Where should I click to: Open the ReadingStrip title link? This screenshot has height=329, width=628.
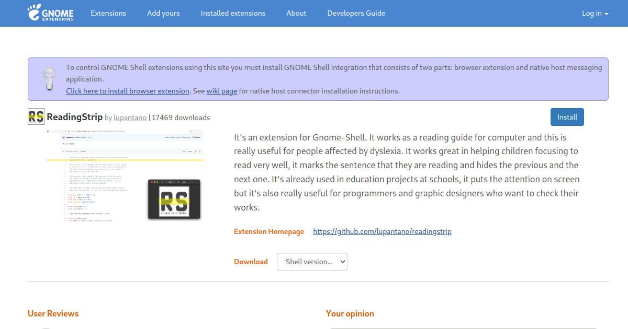[75, 117]
